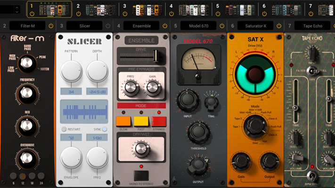Enable the Slicer module power icon
335x188 pixels.
[x=108, y=26]
